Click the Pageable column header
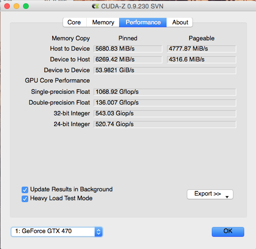 click(201, 38)
